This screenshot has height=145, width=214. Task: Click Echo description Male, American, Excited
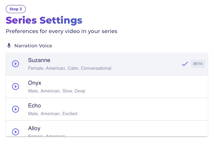(53, 114)
